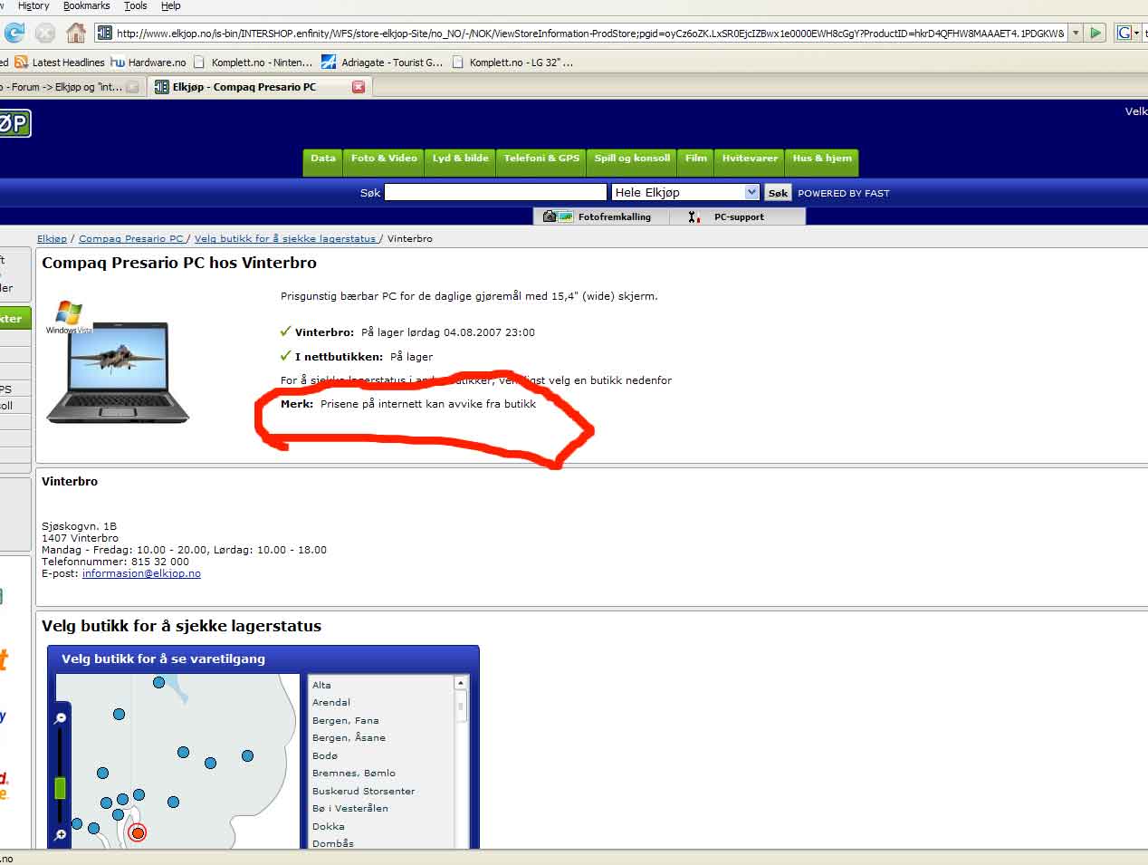Viewport: 1148px width, 865px height.
Task: Follow the Elkjøp breadcrumb link
Action: click(x=52, y=239)
